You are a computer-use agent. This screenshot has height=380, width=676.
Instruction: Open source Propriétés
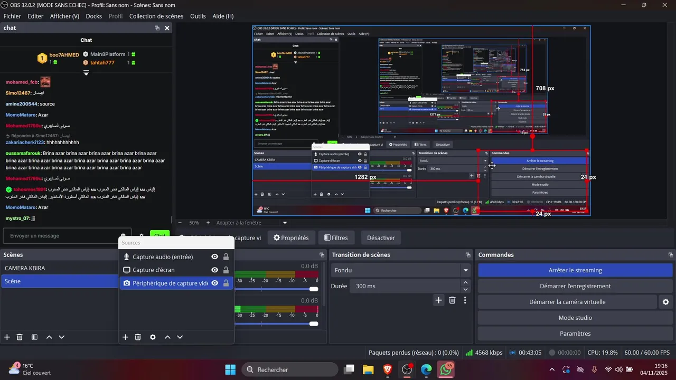[292, 237]
